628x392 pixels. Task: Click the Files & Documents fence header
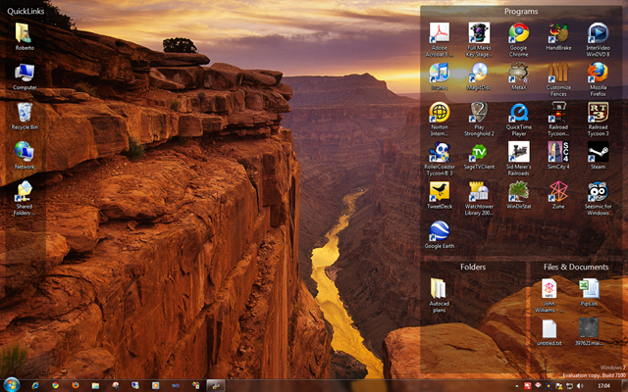pos(575,267)
